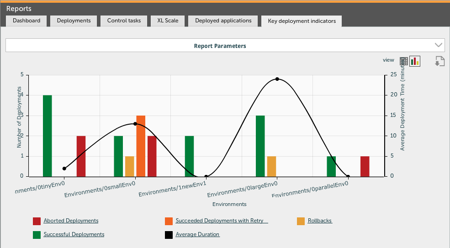Image resolution: width=450 pixels, height=248 pixels.
Task: Open the Report Parameters panel header
Action: tap(220, 46)
